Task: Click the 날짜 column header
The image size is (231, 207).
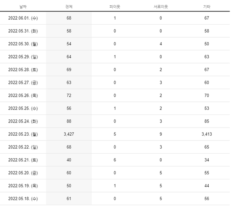Action: pos(23,7)
